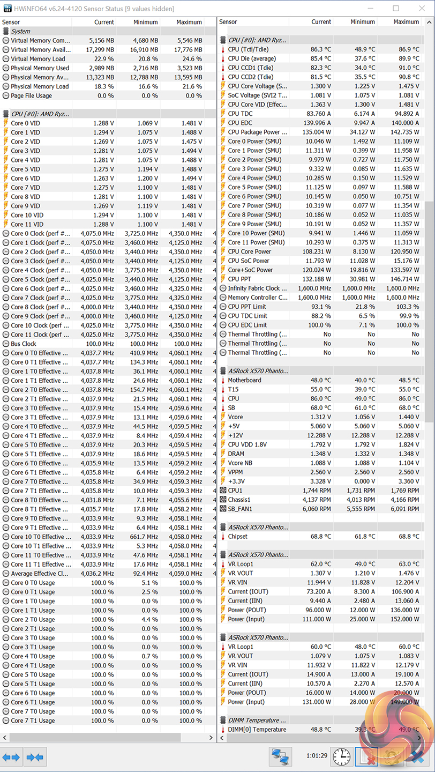Click left pane Current column header
This screenshot has width=435, height=772.
click(x=94, y=22)
